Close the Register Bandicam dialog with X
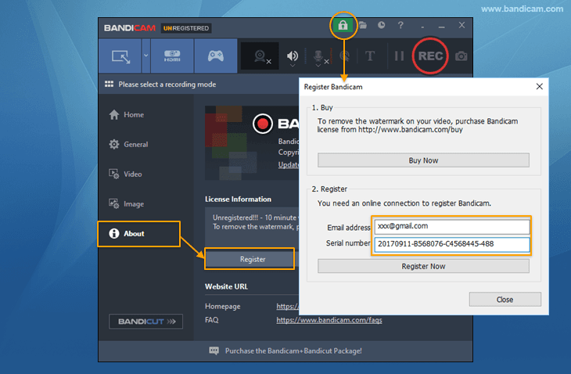The image size is (571, 374). (539, 86)
